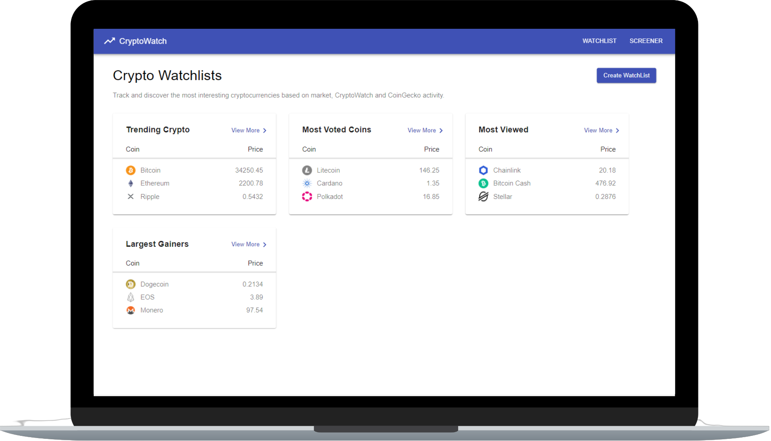Screen dimensions: 771x441
Task: Click the CryptoWatch brand title
Action: (x=143, y=41)
